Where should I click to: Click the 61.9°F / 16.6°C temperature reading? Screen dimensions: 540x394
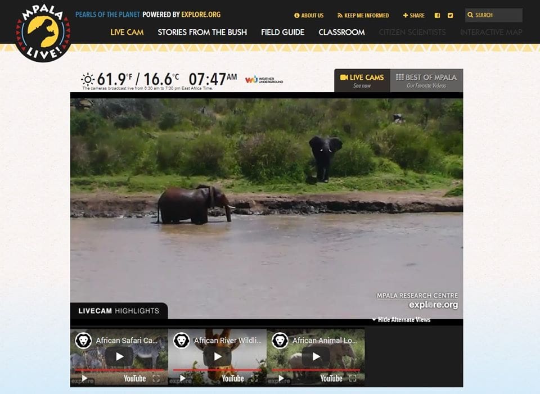(x=138, y=79)
